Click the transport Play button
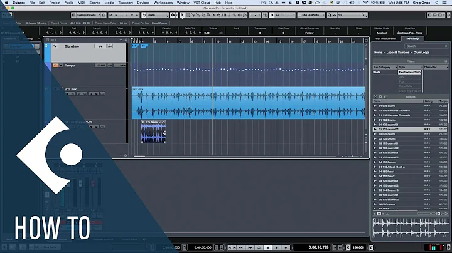Viewport: 452px width, 253px height. (277, 247)
